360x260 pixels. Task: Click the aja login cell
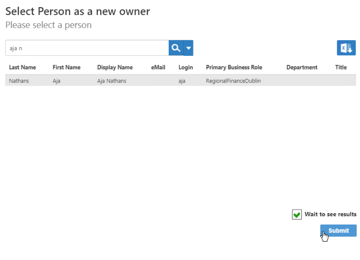pos(182,81)
